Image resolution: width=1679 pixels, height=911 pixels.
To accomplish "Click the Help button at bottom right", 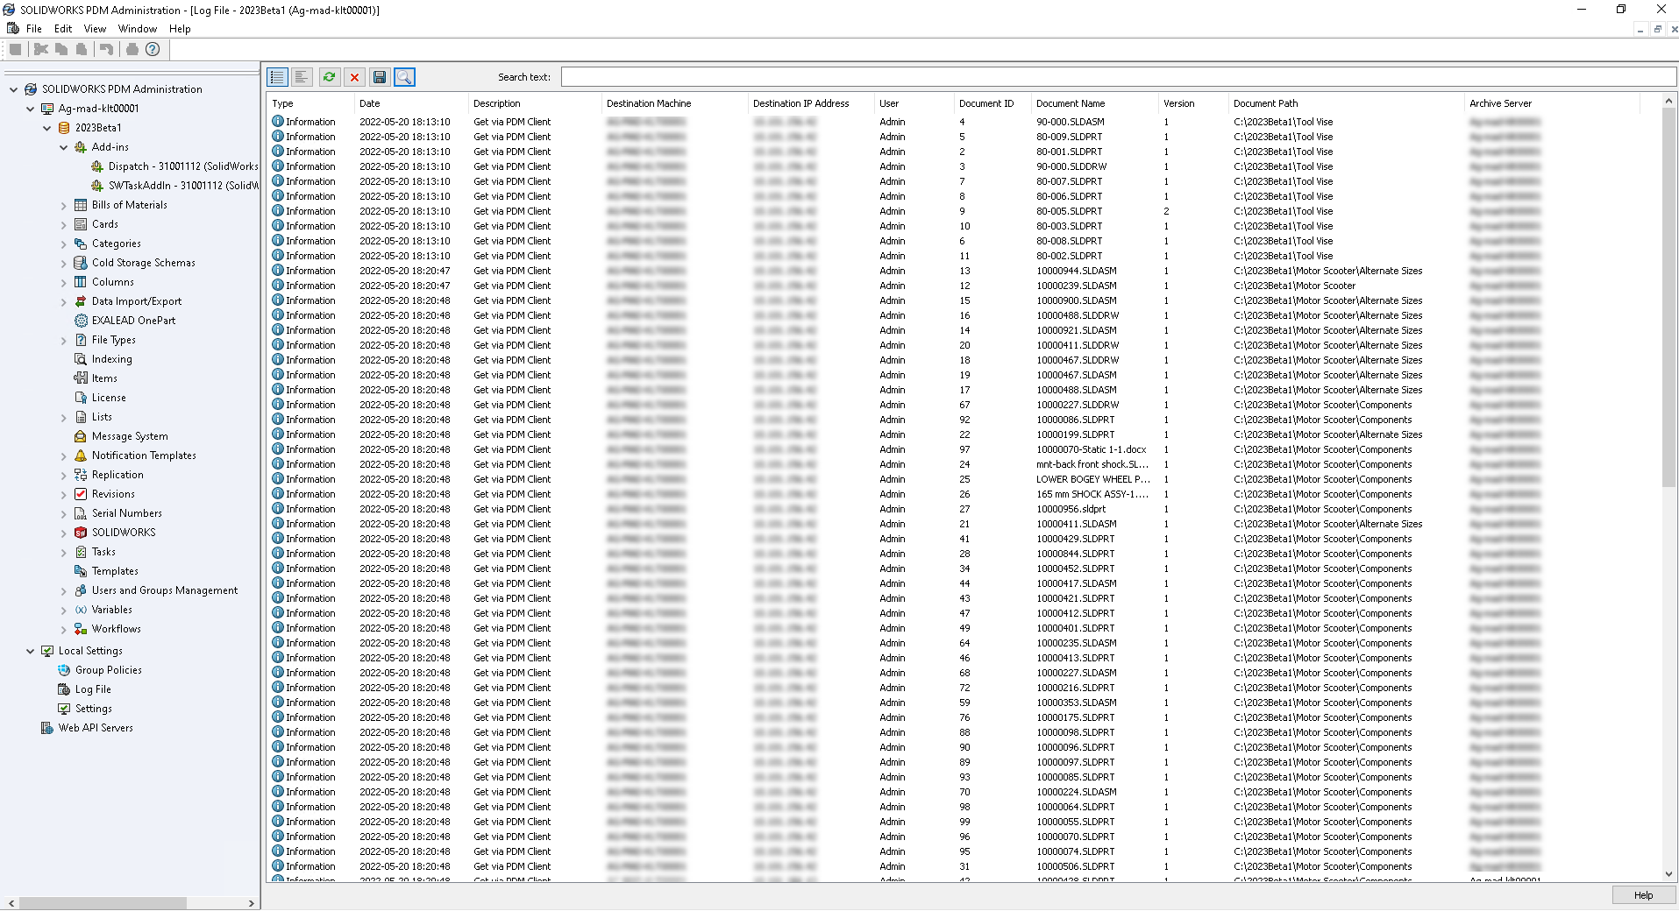I will point(1641,894).
